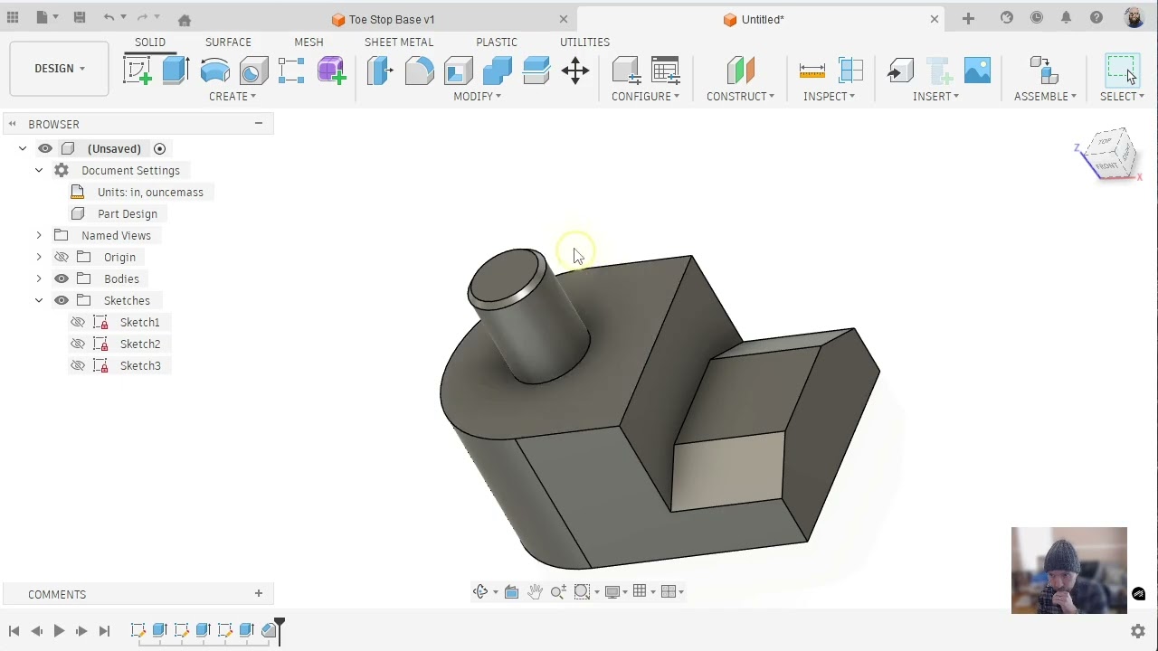Choose the Hole tool icon
1158x651 pixels.
253,71
